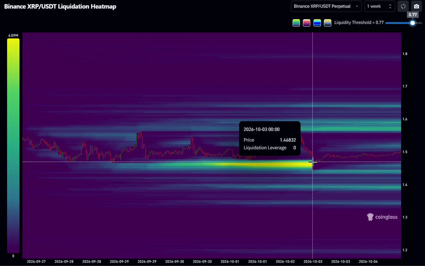Click the 1.6 price axis label

405,119
